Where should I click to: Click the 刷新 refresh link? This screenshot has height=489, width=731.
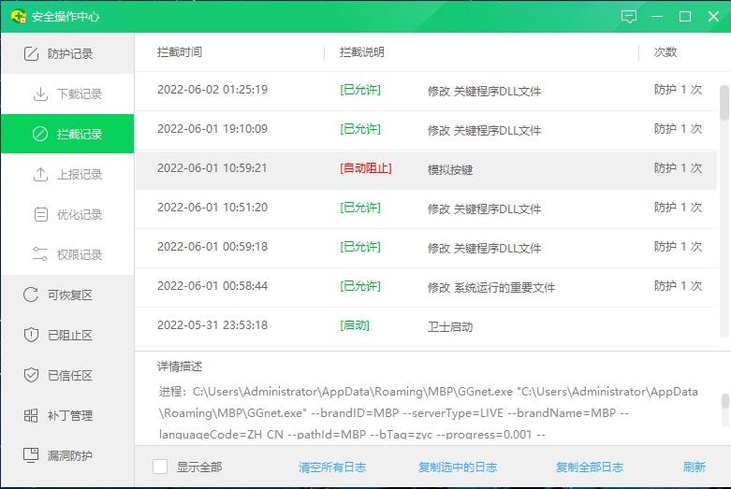pyautogui.click(x=694, y=467)
